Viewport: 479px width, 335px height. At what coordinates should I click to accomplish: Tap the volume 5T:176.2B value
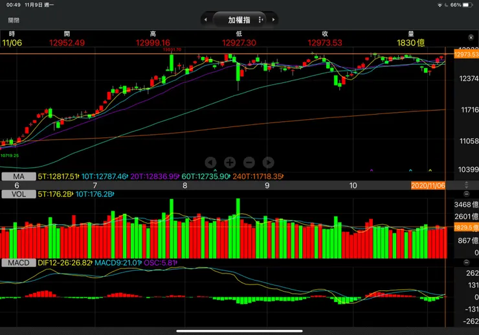(55, 194)
